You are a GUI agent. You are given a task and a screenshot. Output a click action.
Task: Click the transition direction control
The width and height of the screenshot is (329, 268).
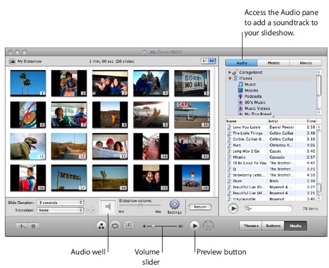pyautogui.click(x=91, y=210)
